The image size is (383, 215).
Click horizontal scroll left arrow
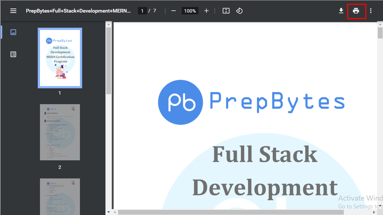pyautogui.click(x=115, y=212)
